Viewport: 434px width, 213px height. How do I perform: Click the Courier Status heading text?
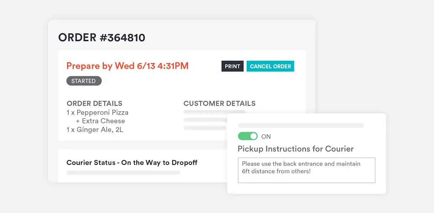point(132,163)
